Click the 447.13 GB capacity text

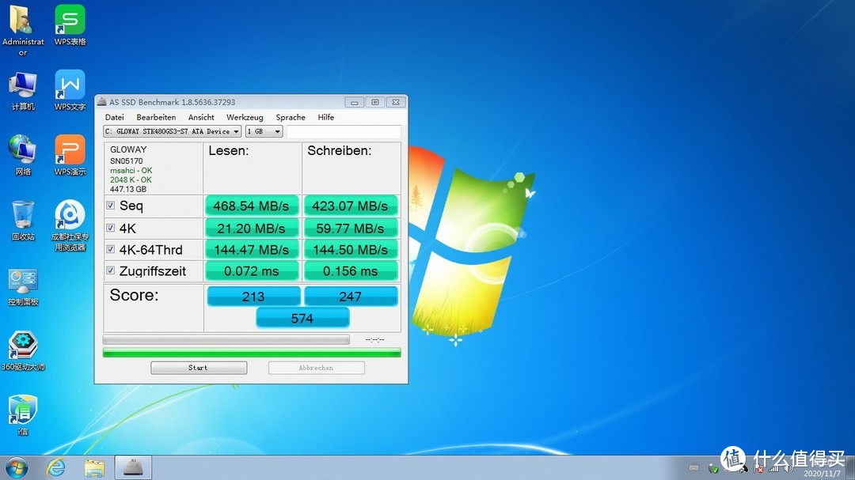tap(128, 189)
